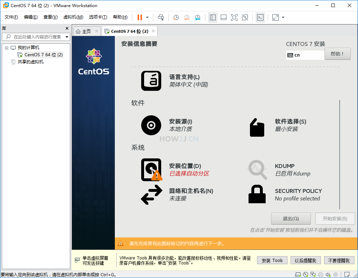Viewport: 358px width, 278px height.
Task: Click the 退出(Q) button
Action: [291, 219]
